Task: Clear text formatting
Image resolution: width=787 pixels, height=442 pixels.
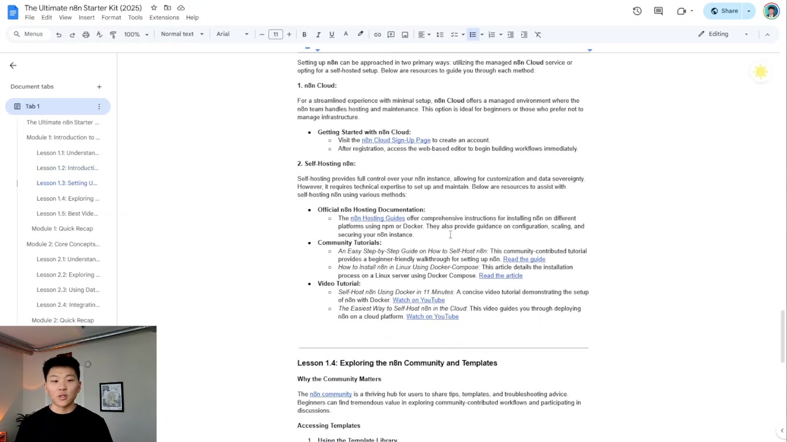Action: [538, 34]
